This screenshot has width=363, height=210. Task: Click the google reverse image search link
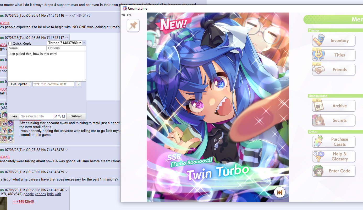click(29, 194)
